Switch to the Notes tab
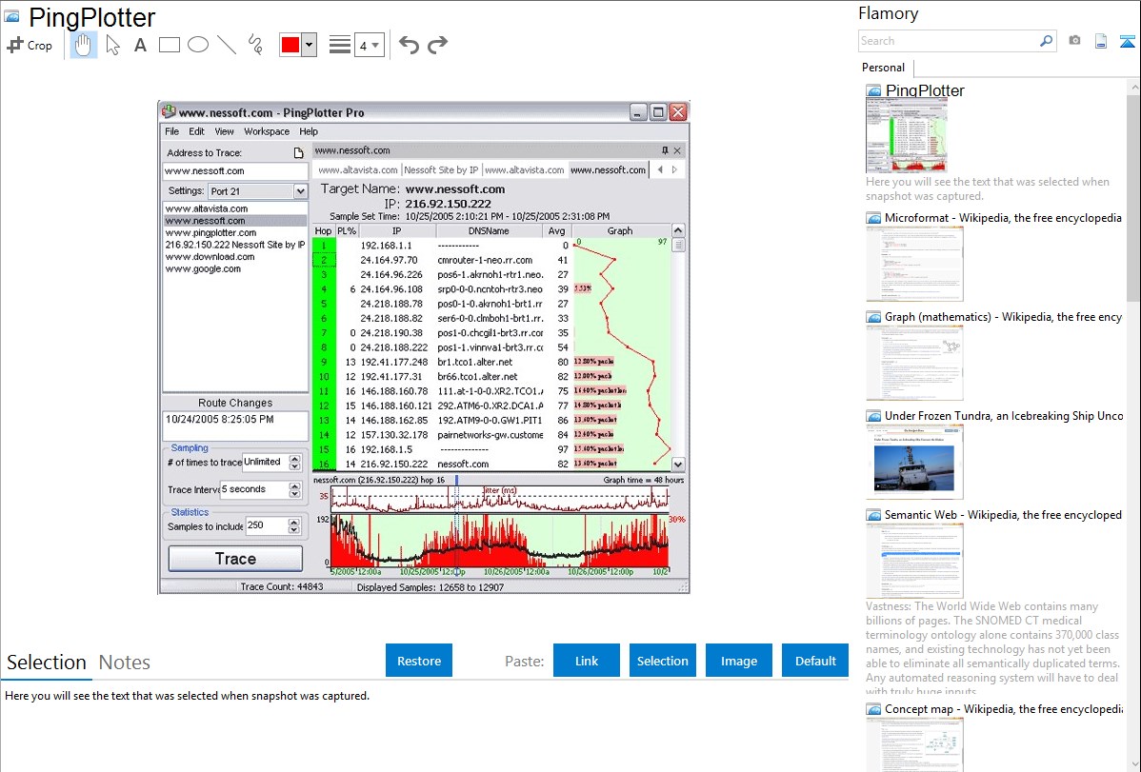The width and height of the screenshot is (1141, 772). click(x=125, y=663)
